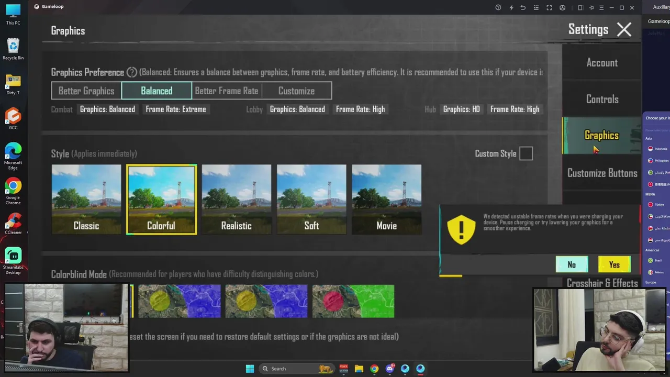Image resolution: width=670 pixels, height=377 pixels.
Task: Open the GCC desktop shortcut
Action: click(x=13, y=119)
